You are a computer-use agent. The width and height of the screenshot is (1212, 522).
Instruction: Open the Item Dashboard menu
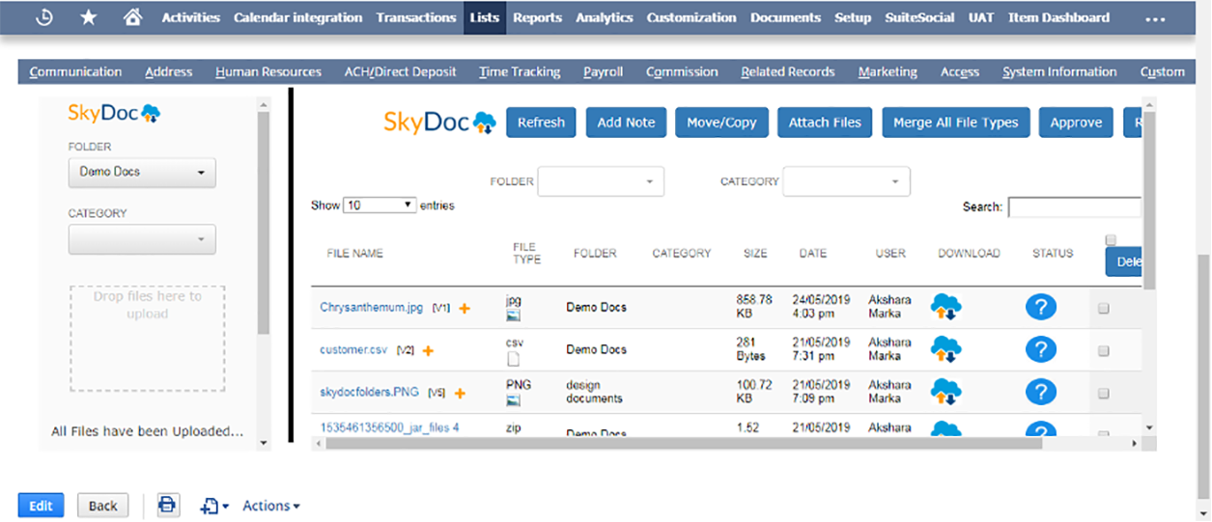point(1058,17)
